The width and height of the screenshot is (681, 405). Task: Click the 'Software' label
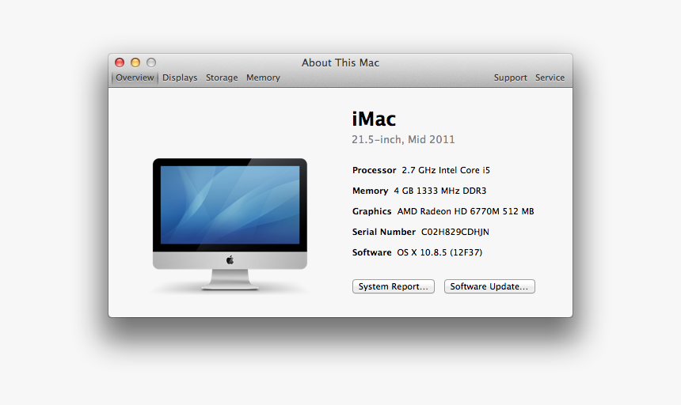[x=371, y=252]
